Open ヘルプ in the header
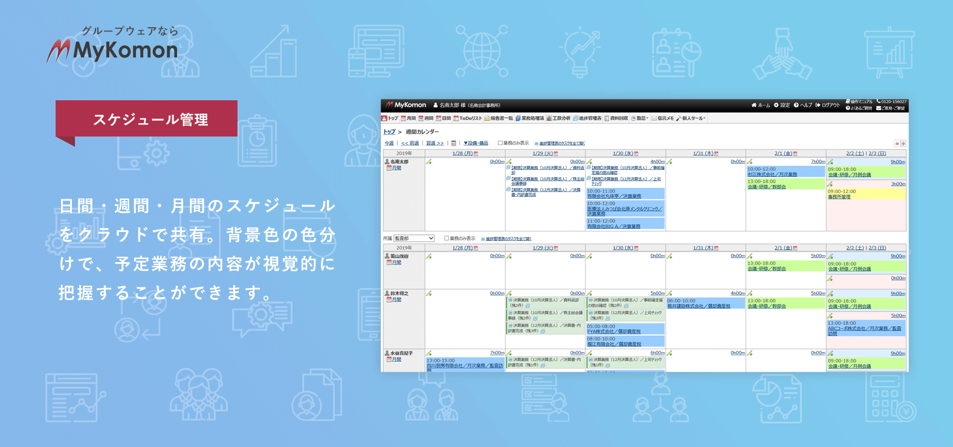Viewport: 953px width, 447px height. [x=803, y=105]
